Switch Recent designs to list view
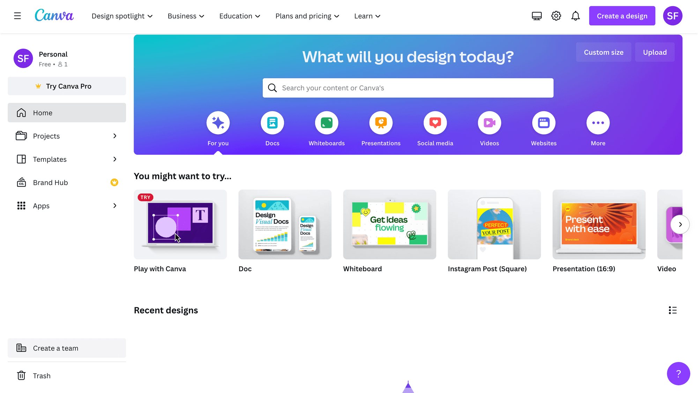Screen dimensions: 698x393 click(x=673, y=310)
